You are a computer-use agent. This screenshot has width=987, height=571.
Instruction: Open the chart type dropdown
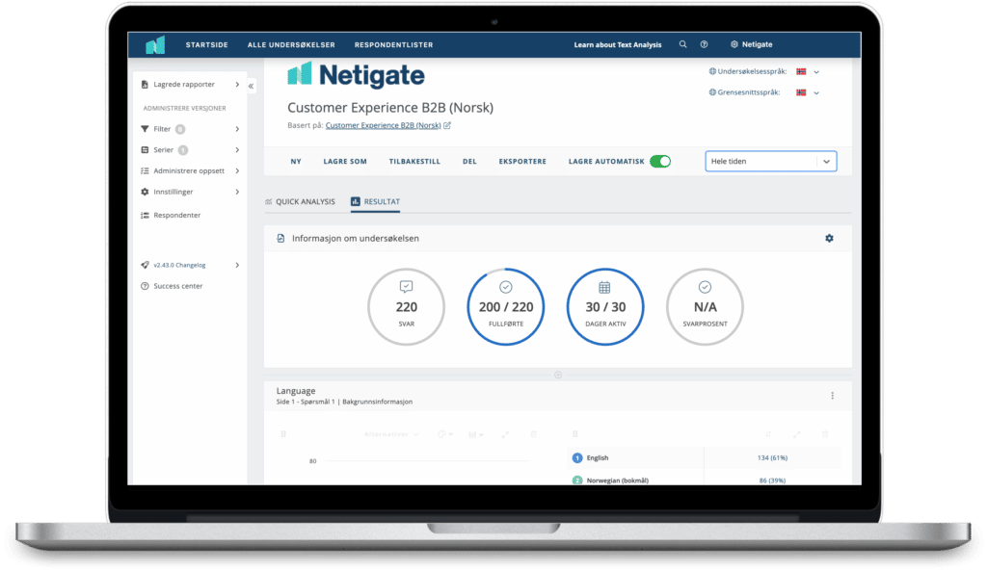pos(476,434)
